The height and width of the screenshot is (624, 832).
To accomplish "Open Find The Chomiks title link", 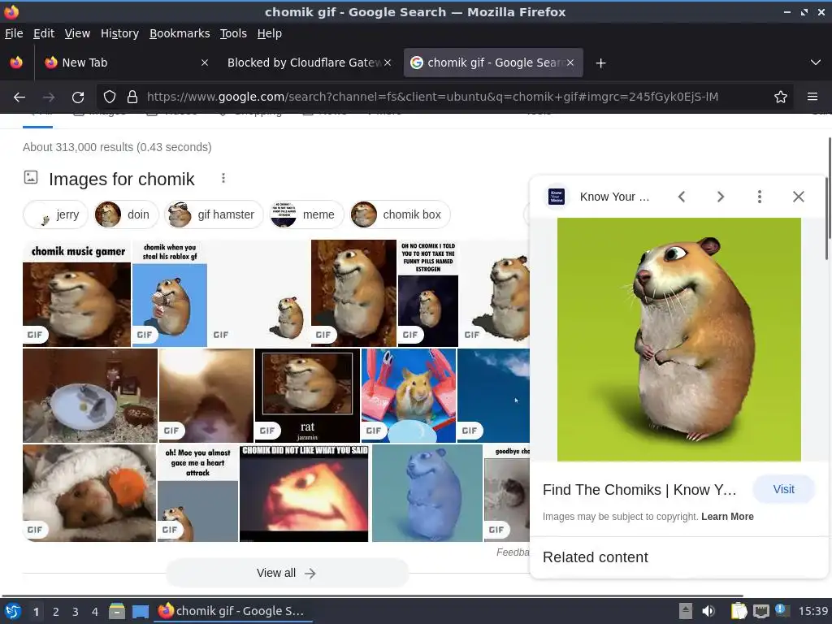I will tap(639, 489).
